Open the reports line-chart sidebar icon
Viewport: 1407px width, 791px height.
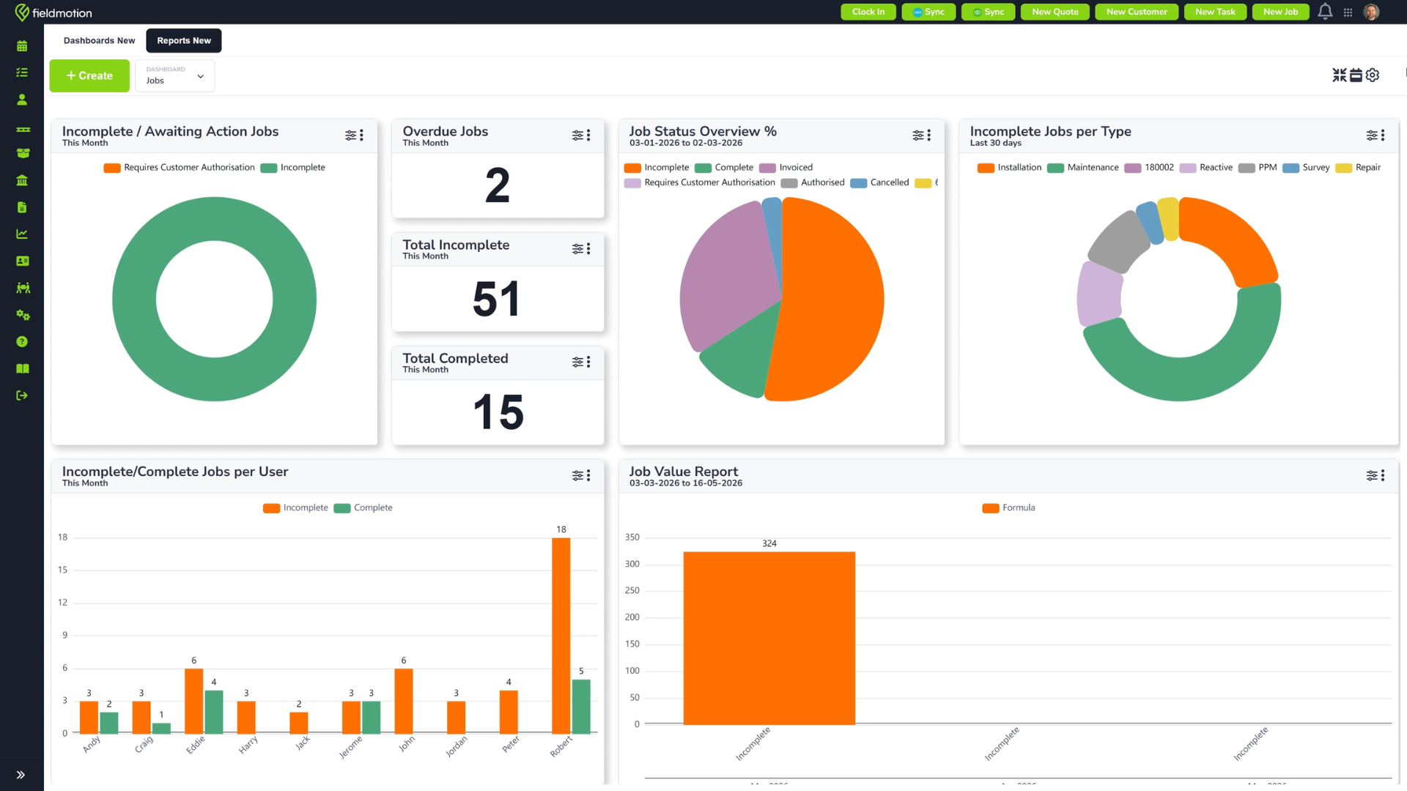22,234
